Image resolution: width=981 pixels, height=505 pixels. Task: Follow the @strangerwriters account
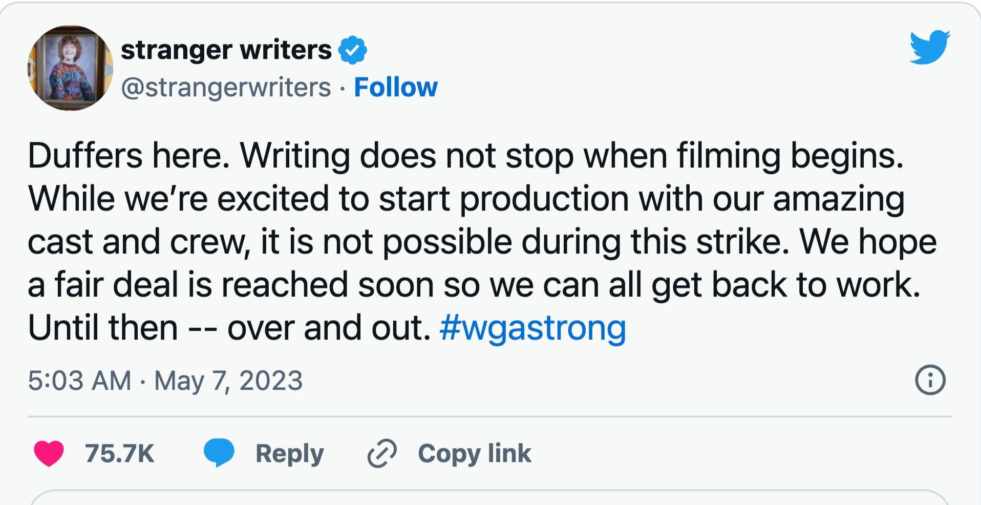[x=395, y=87]
